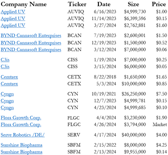
Task: Open Cemtrex link for $10,000,000 offering
Action: pos(9,84)
